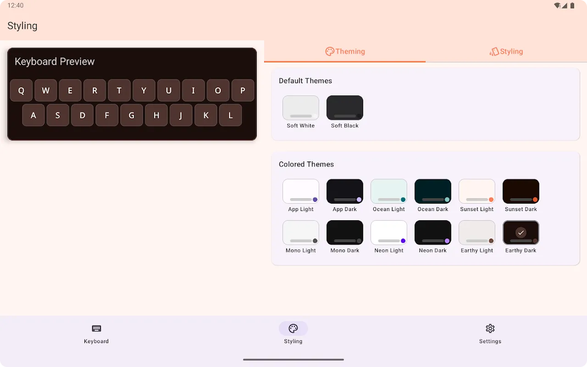Click the Default Themes heading

click(x=305, y=81)
